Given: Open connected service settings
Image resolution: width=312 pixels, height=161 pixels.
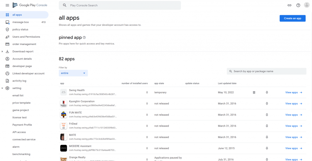Looking at the screenshot, I should coord(24,140).
